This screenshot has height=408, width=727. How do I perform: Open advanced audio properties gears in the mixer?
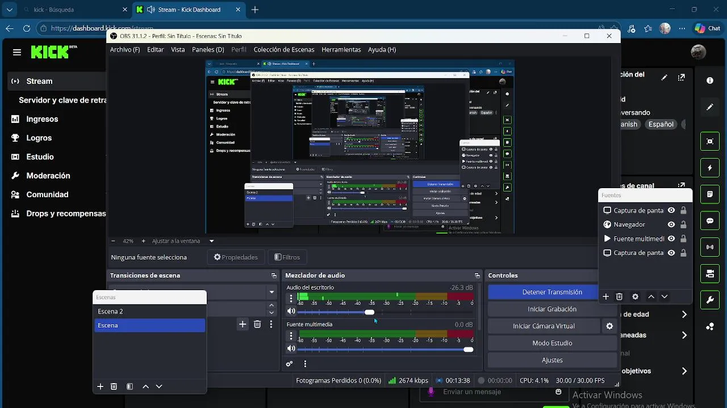coord(290,364)
